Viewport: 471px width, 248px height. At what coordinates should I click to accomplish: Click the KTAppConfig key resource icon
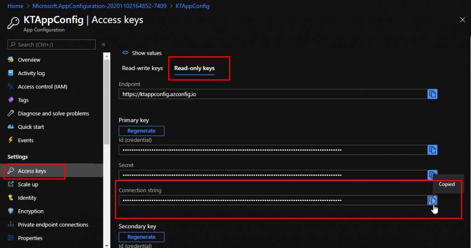coord(13,23)
